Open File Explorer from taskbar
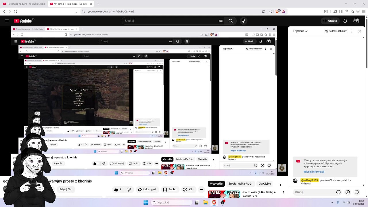 click(206, 202)
